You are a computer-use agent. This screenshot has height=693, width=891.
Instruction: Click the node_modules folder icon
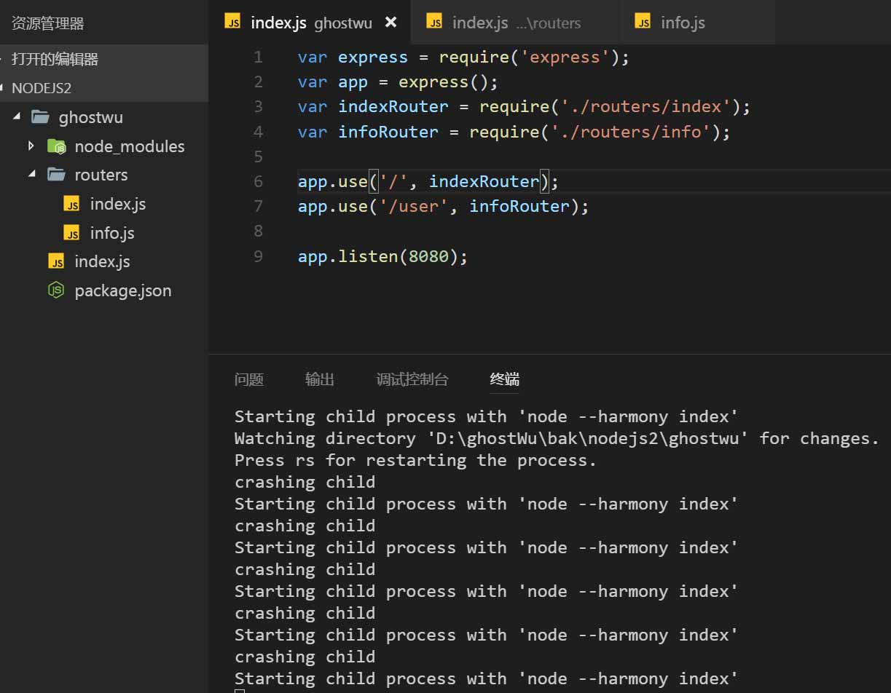pos(56,146)
